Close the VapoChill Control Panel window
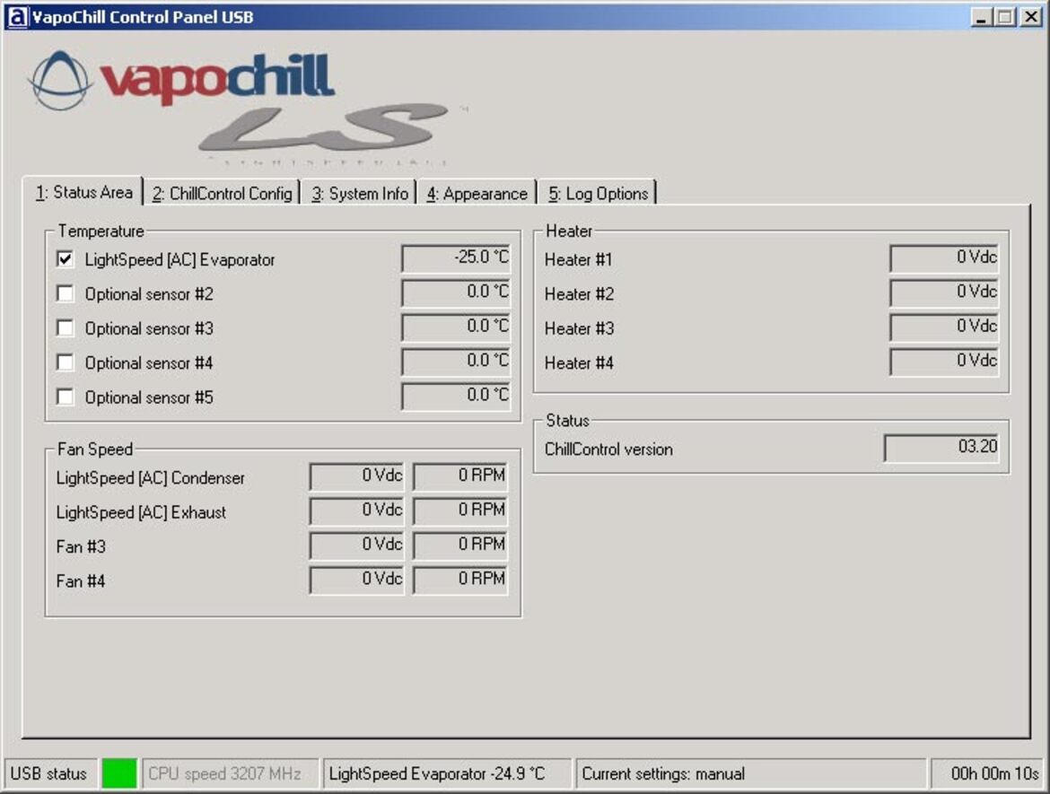 point(1030,17)
